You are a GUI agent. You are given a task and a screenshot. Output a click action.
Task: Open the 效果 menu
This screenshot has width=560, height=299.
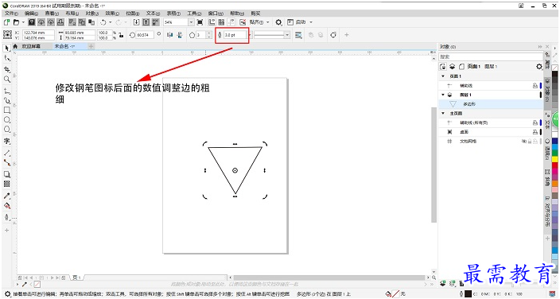coord(112,14)
